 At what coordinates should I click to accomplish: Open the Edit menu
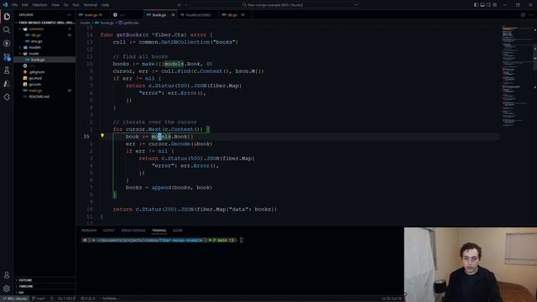[25, 5]
